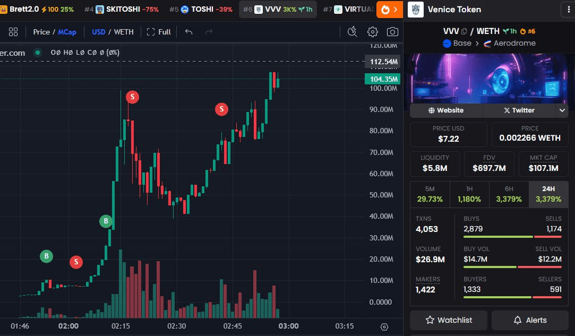Click the LIQUIDITY $5.8M box
The height and width of the screenshot is (336, 575).
click(434, 163)
